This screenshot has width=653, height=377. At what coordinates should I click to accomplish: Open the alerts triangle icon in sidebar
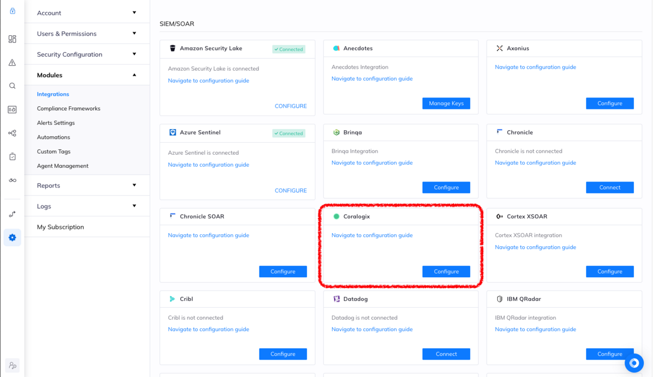(13, 63)
